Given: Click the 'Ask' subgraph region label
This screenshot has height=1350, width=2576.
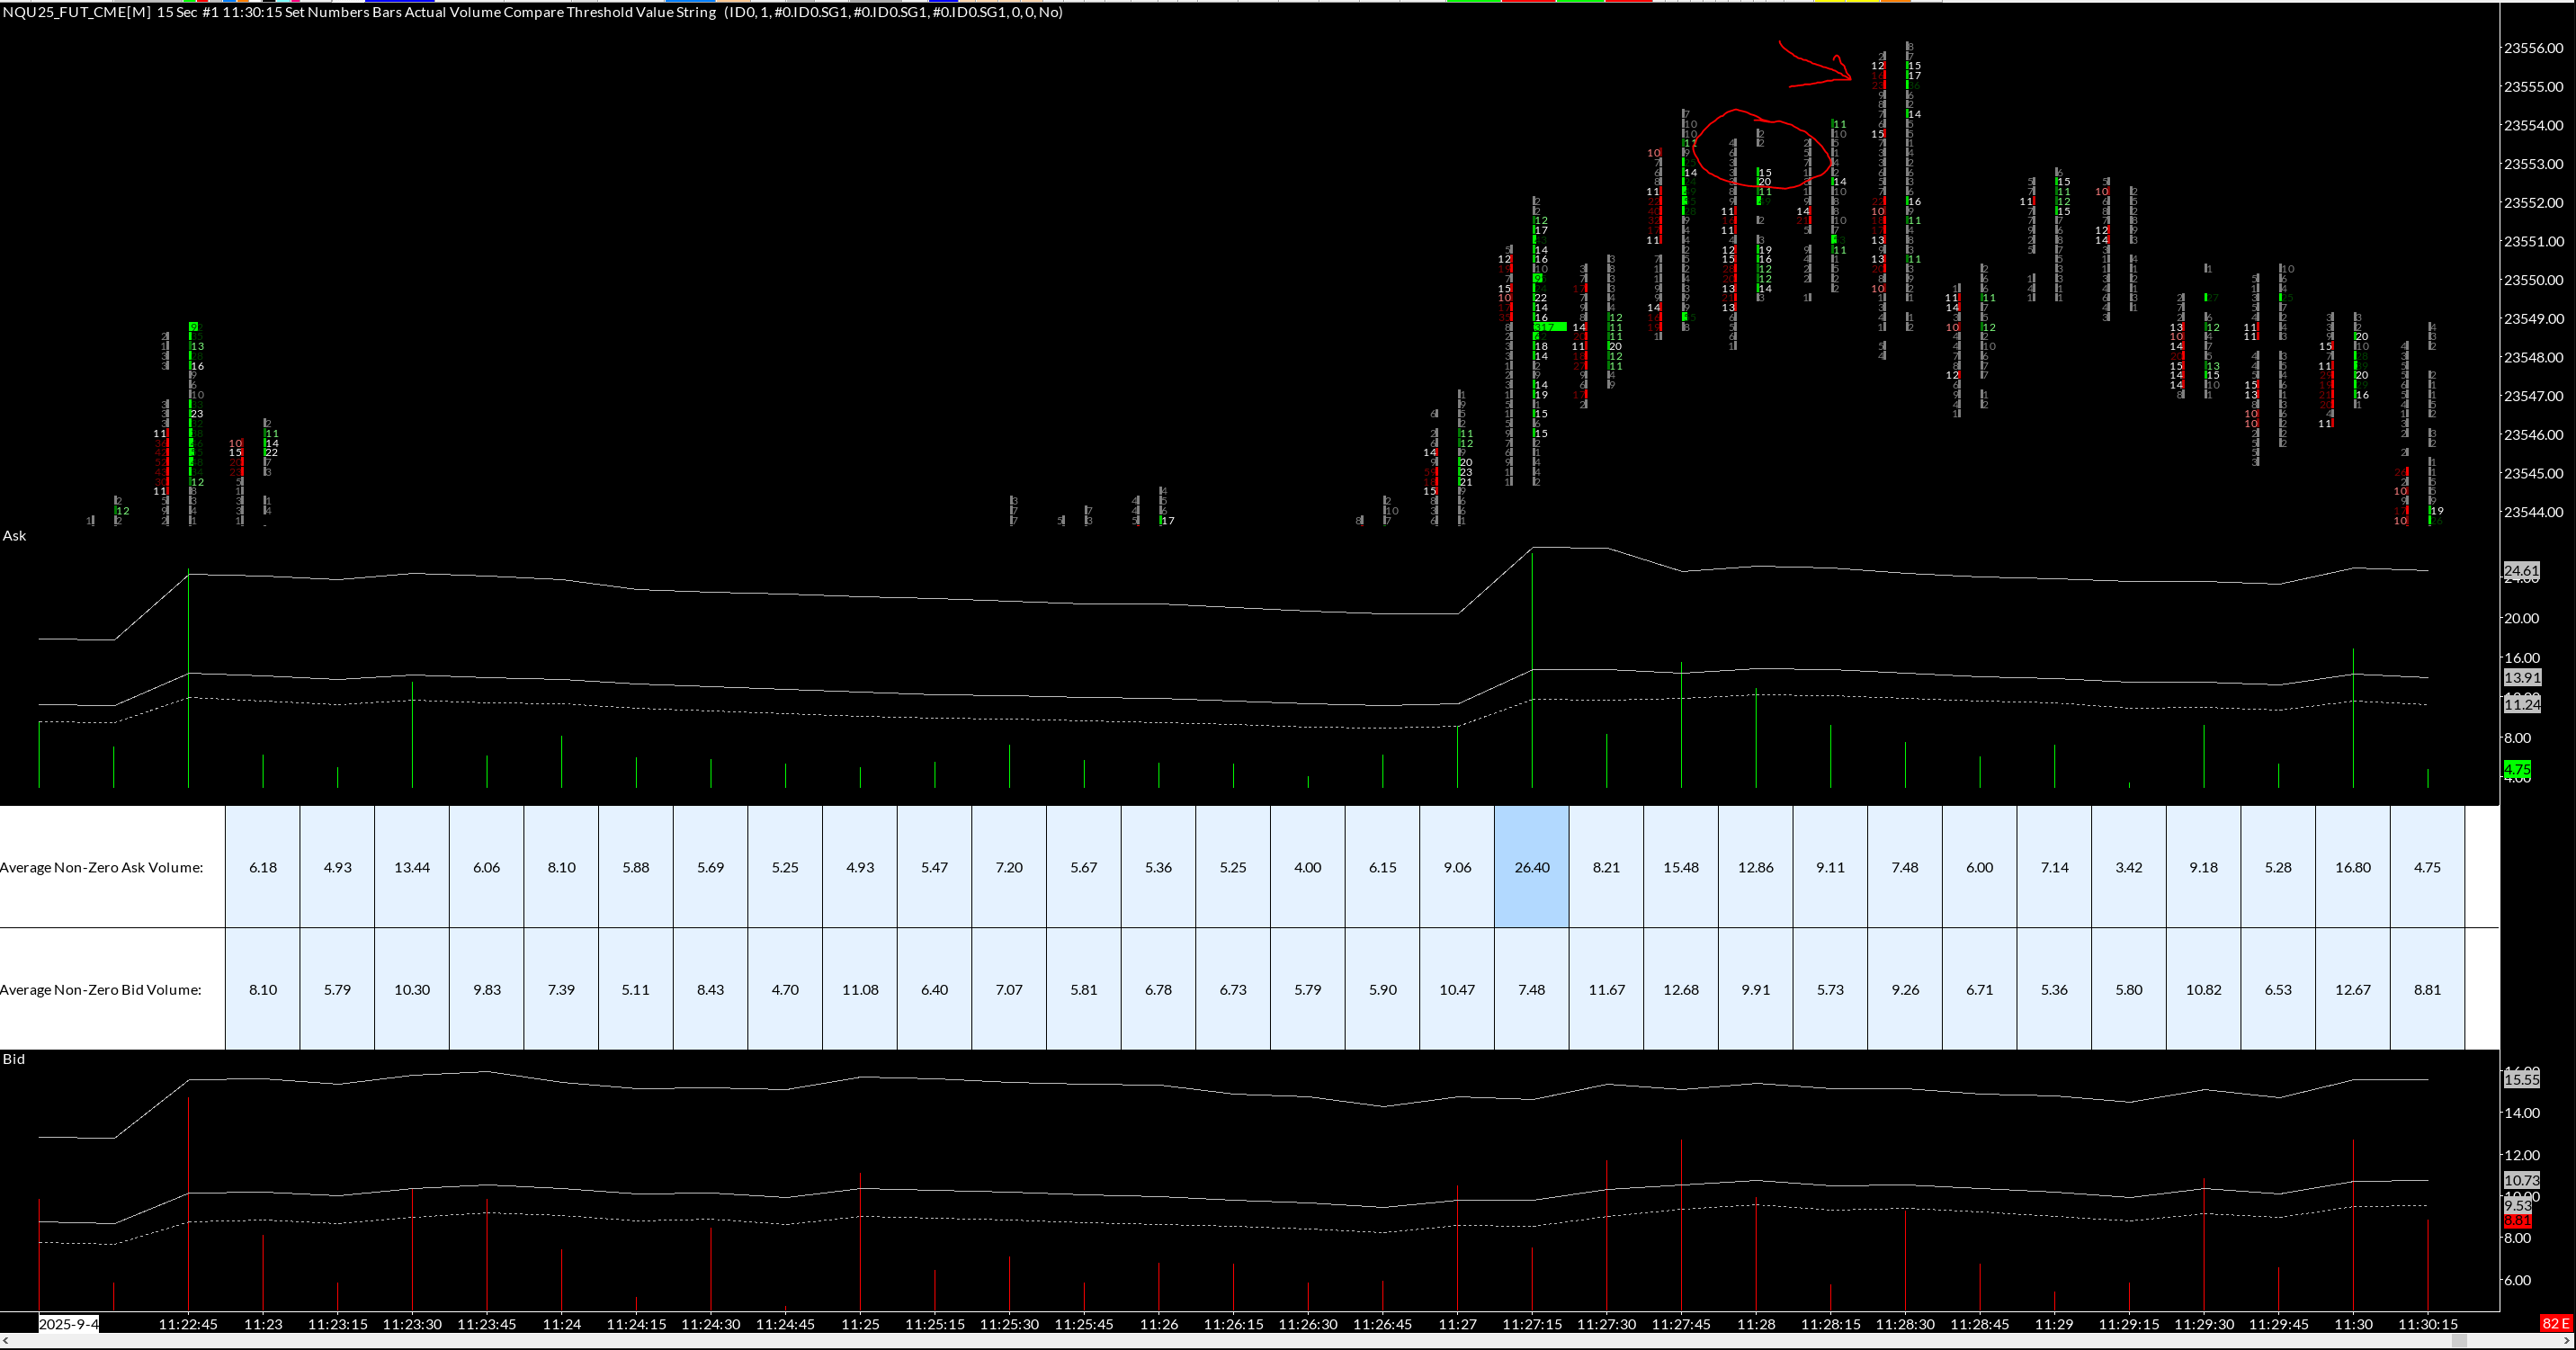Looking at the screenshot, I should 14,536.
